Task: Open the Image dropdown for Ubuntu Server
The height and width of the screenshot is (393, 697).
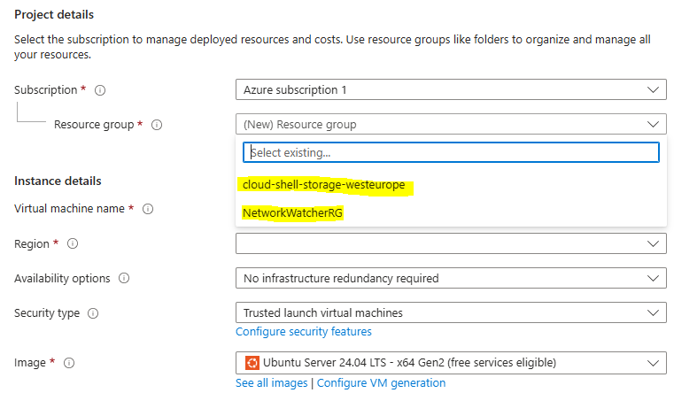Action: coord(451,363)
